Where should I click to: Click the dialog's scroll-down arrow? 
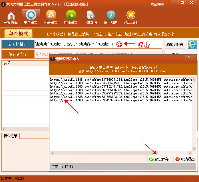pyautogui.click(x=194, y=149)
